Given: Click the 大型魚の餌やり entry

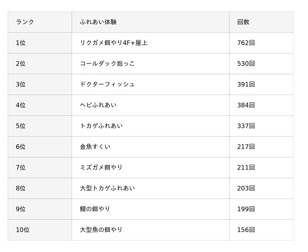Looking at the screenshot, I should point(101,230).
